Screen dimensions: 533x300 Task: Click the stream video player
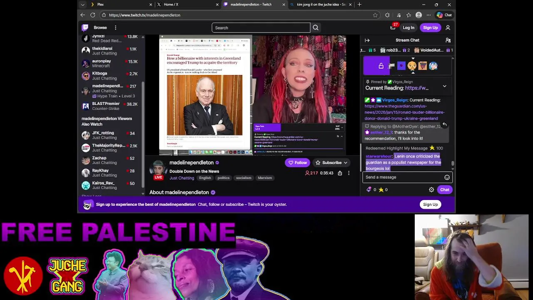[253, 95]
